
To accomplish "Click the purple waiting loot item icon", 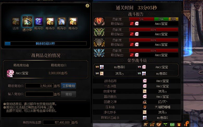I will [x=39, y=21].
